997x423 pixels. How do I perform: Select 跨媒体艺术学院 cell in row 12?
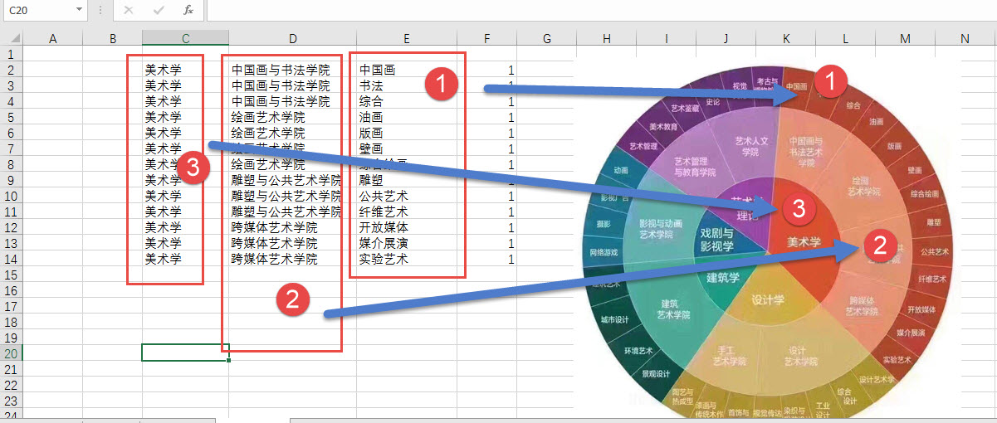point(292,227)
